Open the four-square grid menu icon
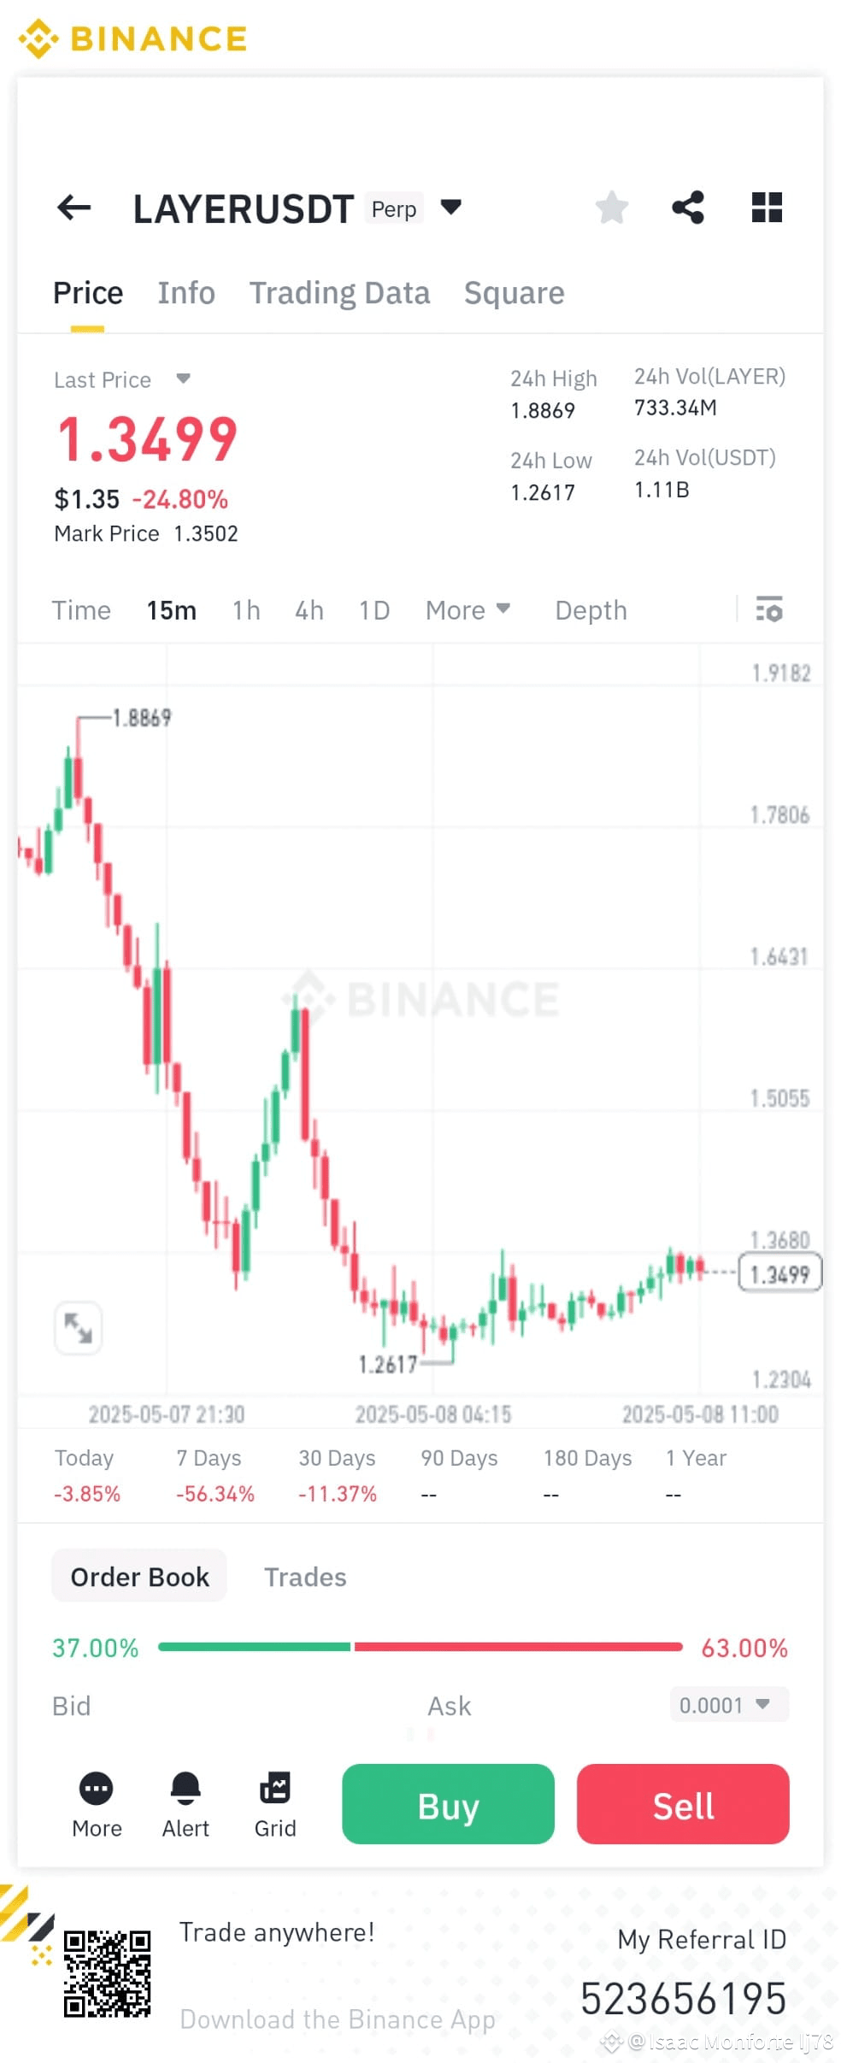841x2063 pixels. coord(767,208)
